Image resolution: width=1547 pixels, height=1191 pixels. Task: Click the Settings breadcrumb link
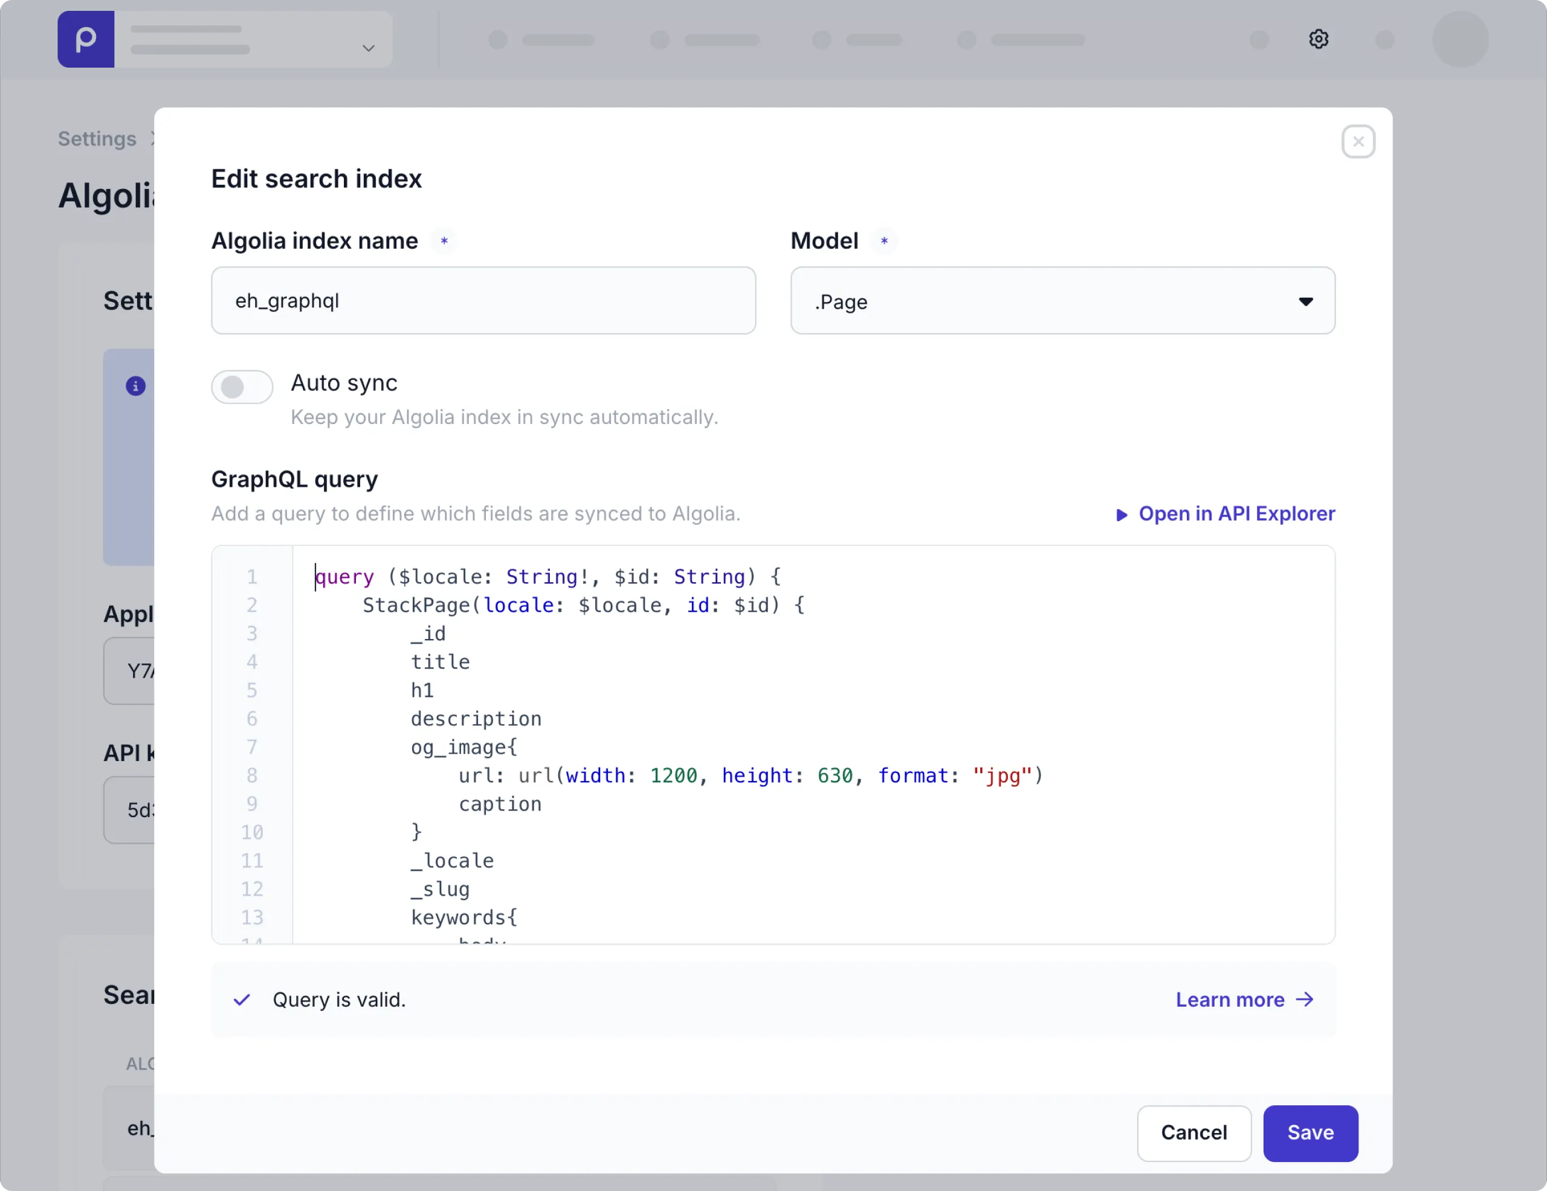click(x=97, y=139)
